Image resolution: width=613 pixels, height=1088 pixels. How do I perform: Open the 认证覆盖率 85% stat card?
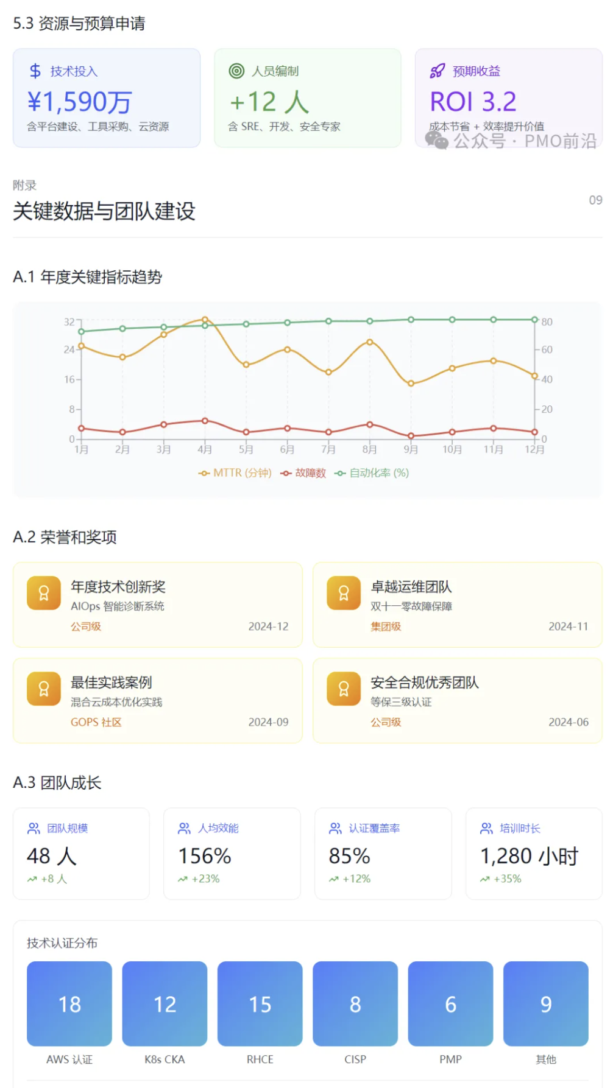coord(383,853)
